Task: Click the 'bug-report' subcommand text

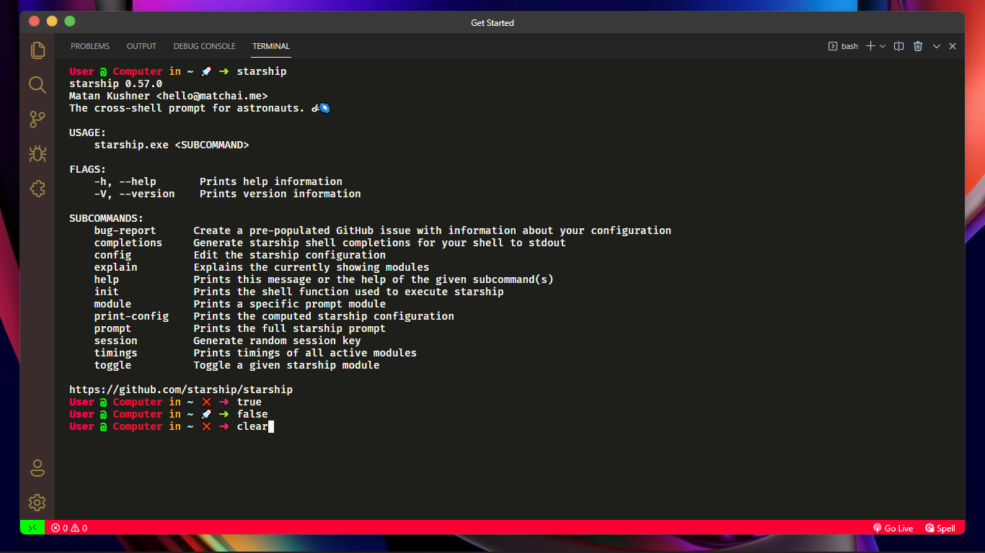Action: coord(125,230)
